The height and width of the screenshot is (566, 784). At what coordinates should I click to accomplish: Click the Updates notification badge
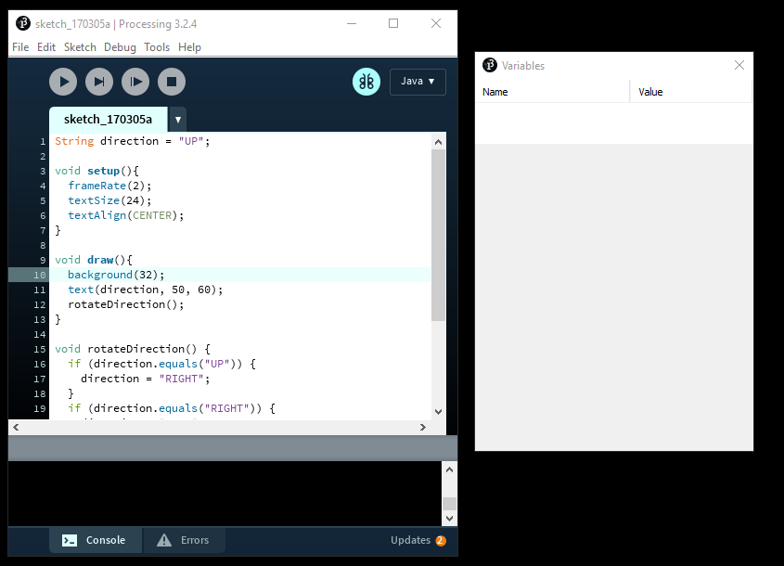click(440, 541)
